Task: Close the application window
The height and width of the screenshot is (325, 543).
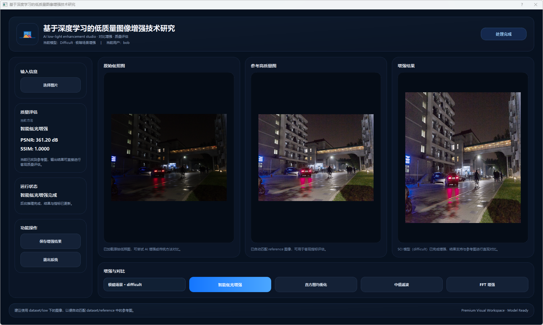Action: pos(535,5)
